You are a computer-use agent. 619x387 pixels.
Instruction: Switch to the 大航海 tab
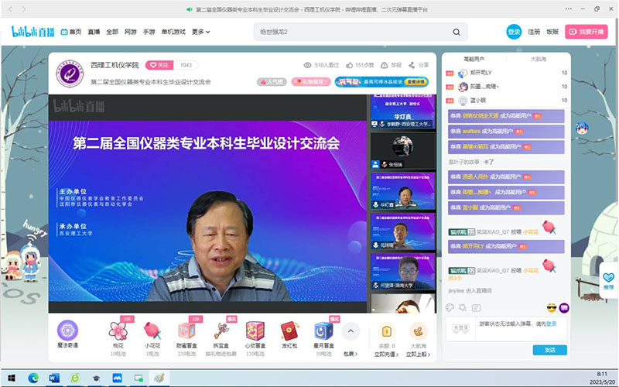[x=538, y=59]
